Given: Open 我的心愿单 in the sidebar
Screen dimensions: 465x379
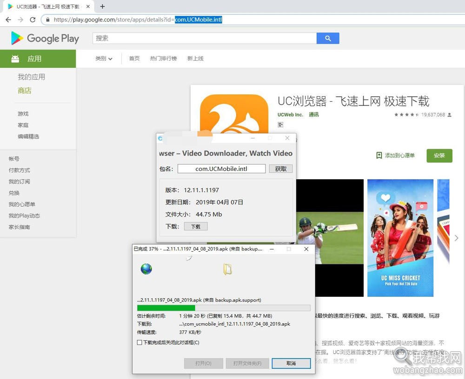Looking at the screenshot, I should (22, 204).
